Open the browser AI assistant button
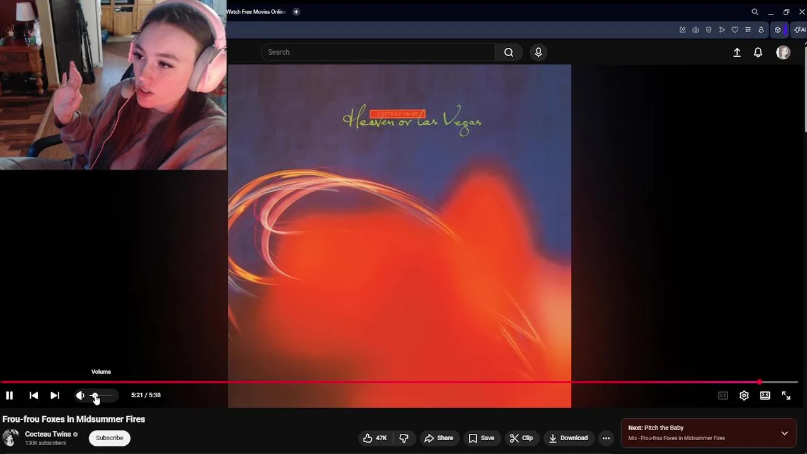Viewport: 807px width, 454px height. (x=799, y=30)
